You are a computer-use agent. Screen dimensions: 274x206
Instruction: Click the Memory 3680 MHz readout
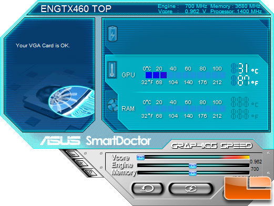point(236,6)
